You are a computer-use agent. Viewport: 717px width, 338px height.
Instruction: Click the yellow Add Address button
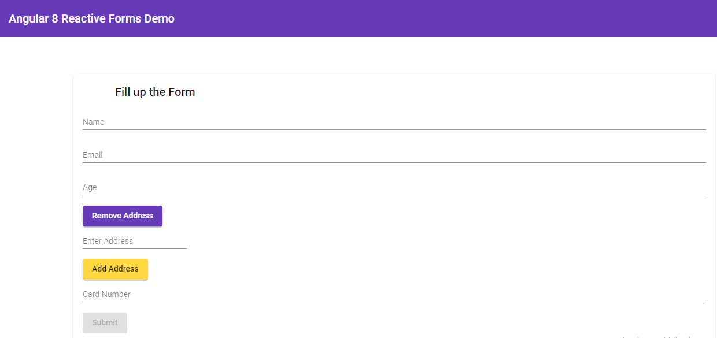(115, 269)
